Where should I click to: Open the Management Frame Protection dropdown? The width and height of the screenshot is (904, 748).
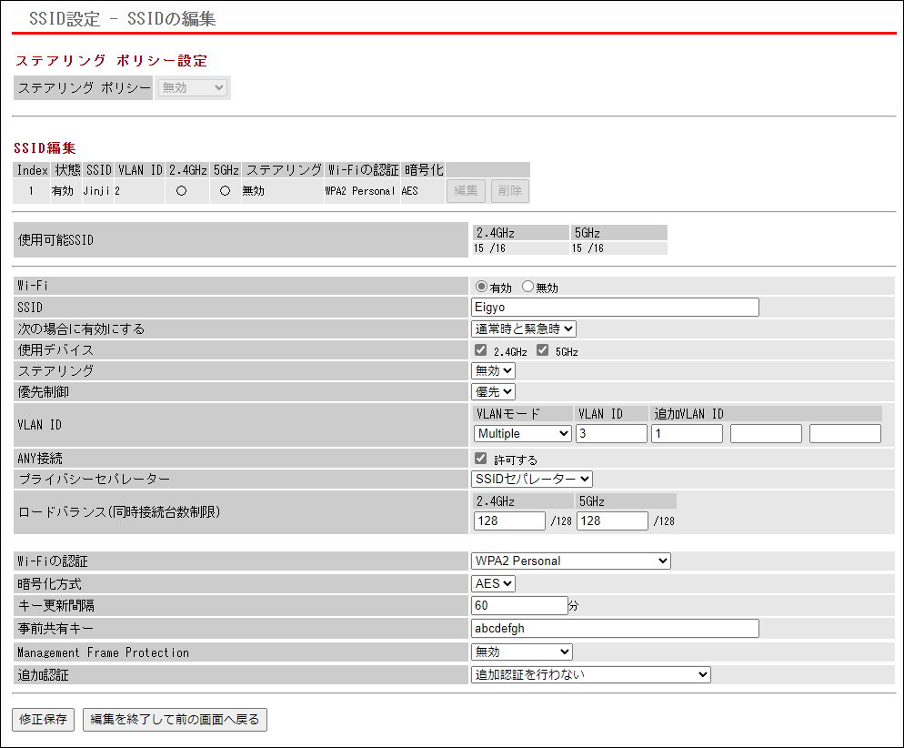pyautogui.click(x=522, y=652)
